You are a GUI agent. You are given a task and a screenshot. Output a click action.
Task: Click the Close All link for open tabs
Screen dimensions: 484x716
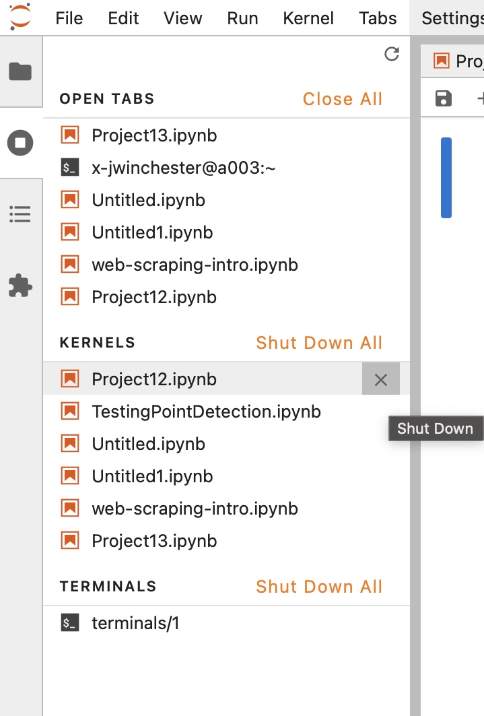342,98
